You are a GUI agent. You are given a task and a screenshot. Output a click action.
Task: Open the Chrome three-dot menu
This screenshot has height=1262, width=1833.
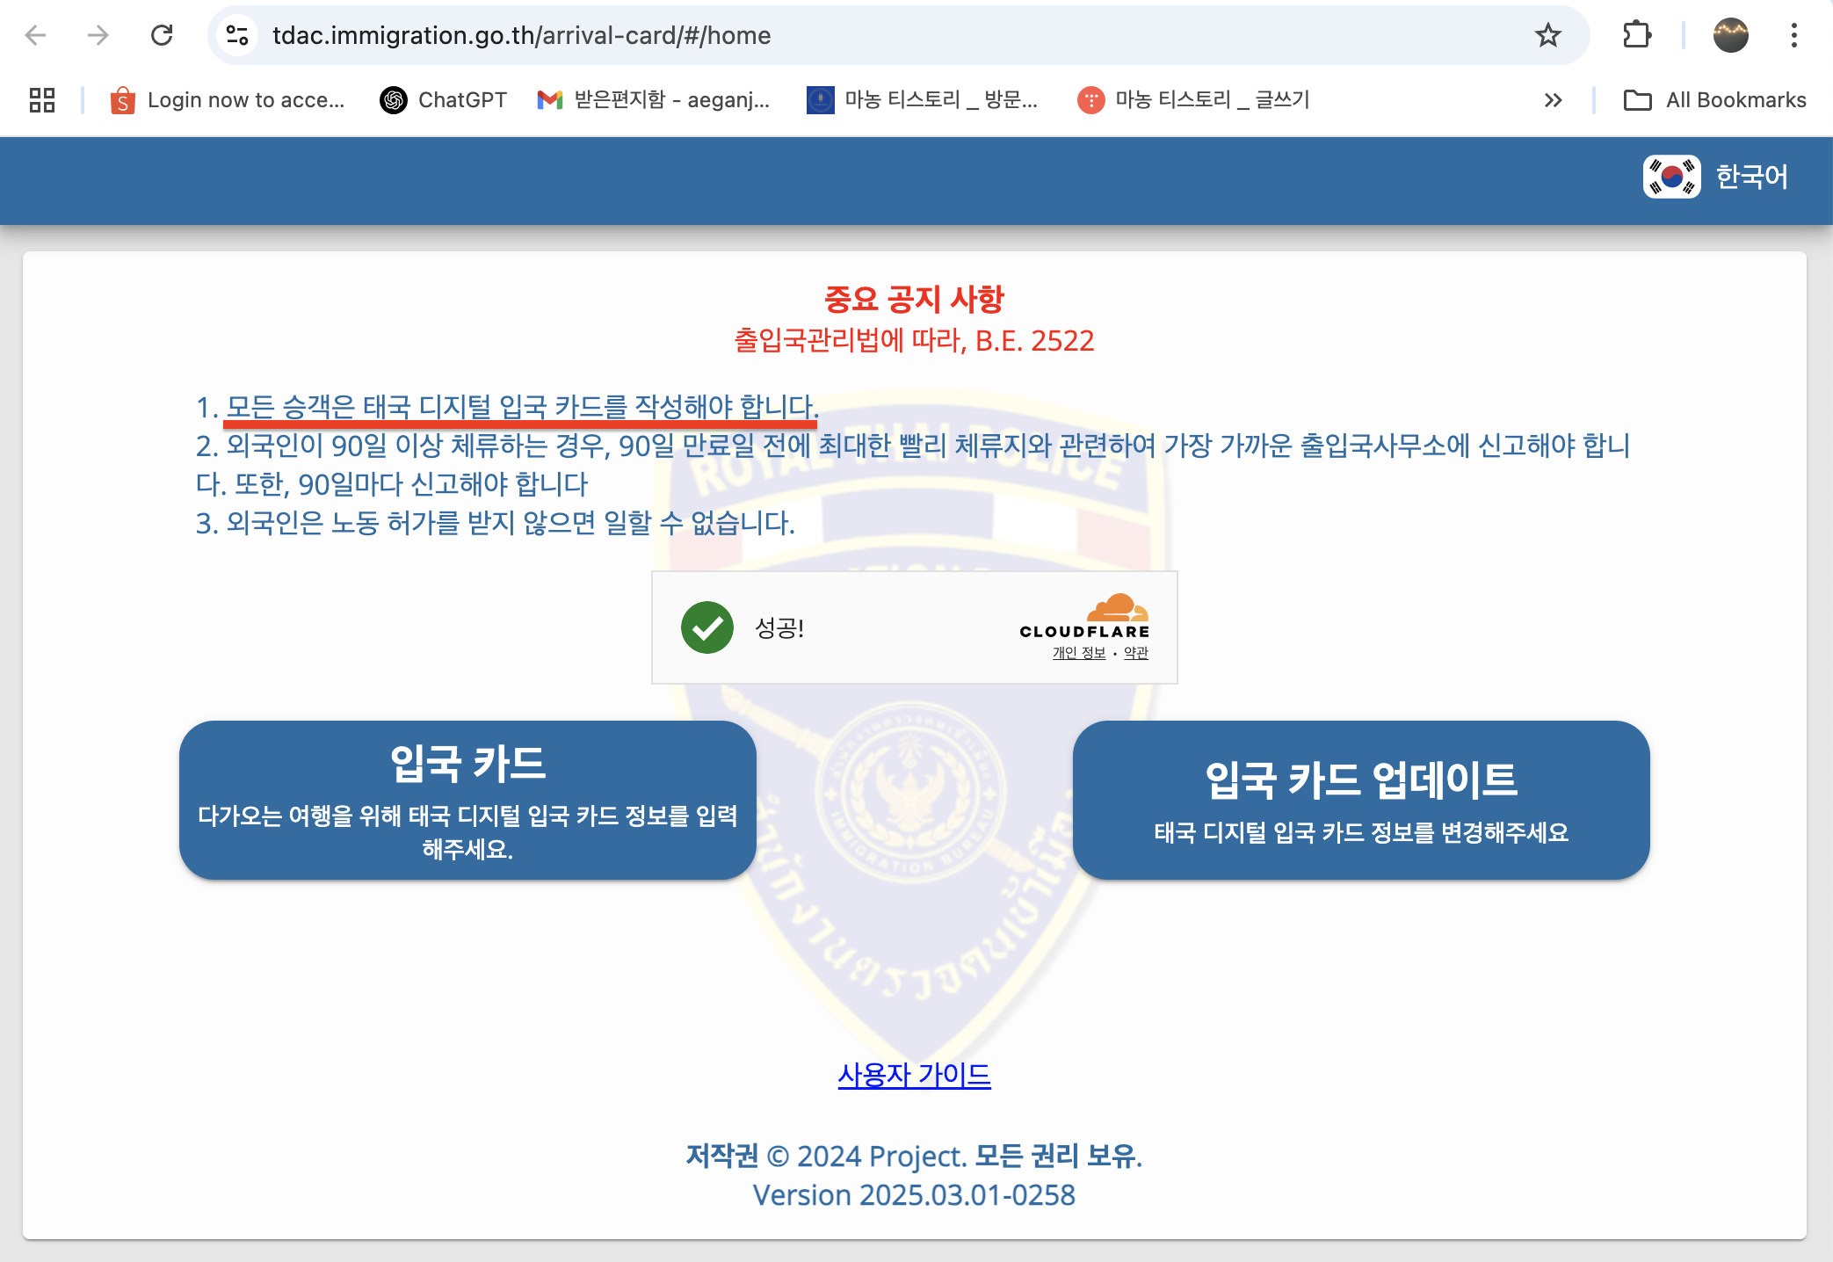(1794, 35)
